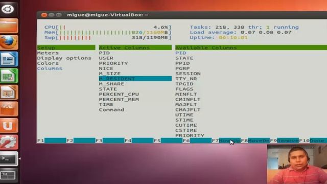Select PGRP in Available Columns

tap(183, 68)
